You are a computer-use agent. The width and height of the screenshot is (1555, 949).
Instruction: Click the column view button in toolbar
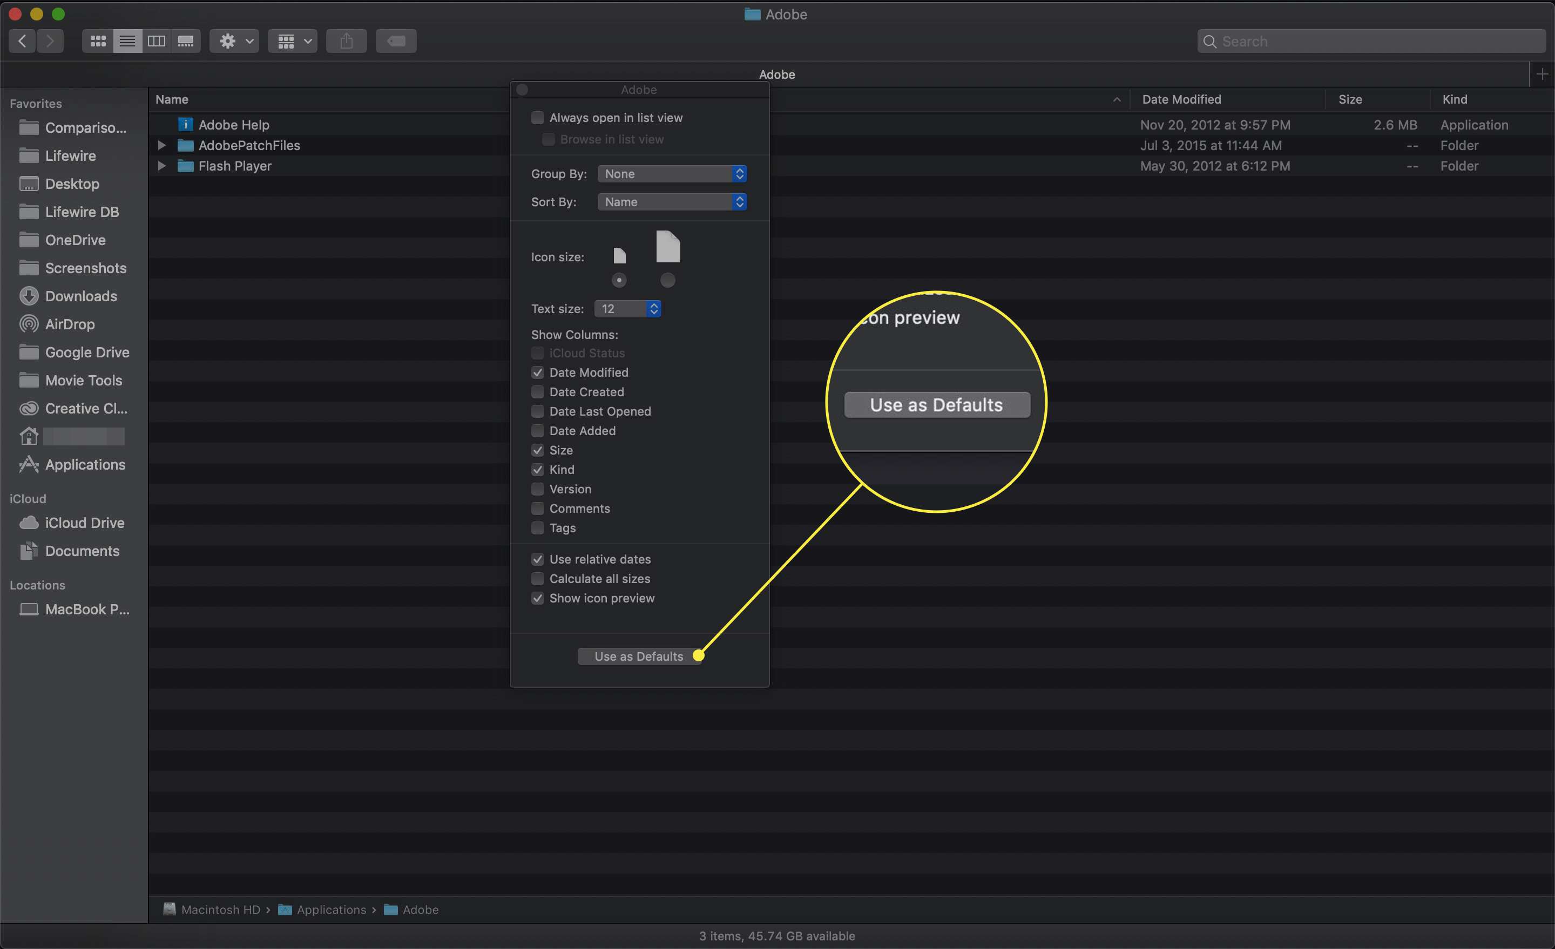(x=154, y=41)
